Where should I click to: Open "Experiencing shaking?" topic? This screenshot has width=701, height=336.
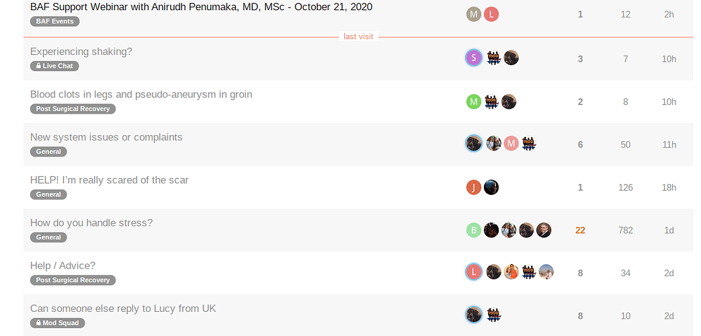[81, 52]
